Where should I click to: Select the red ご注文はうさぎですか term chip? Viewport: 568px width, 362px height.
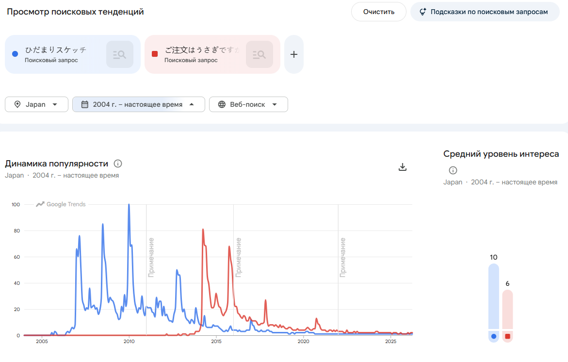[212, 54]
